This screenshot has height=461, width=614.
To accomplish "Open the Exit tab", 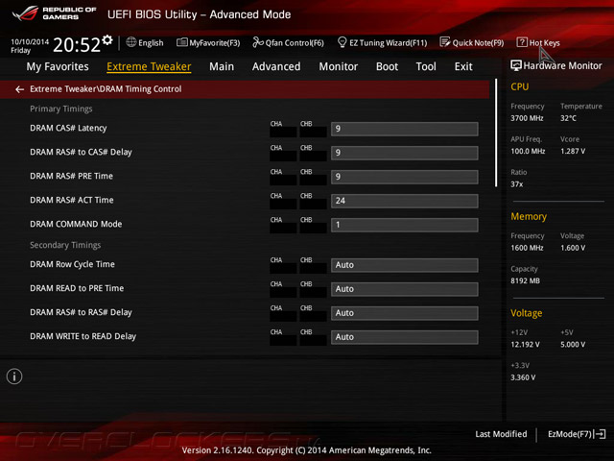I will click(463, 66).
